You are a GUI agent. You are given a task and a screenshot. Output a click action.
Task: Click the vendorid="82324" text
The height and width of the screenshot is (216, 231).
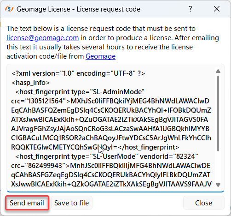[x=169, y=156]
